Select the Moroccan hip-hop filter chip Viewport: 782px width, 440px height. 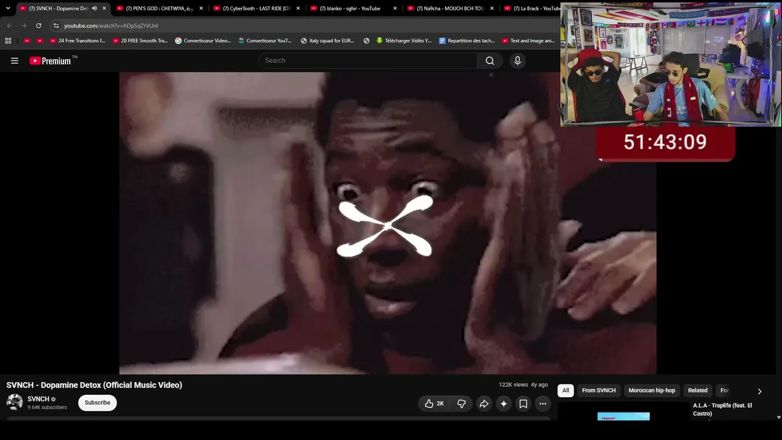coord(652,391)
